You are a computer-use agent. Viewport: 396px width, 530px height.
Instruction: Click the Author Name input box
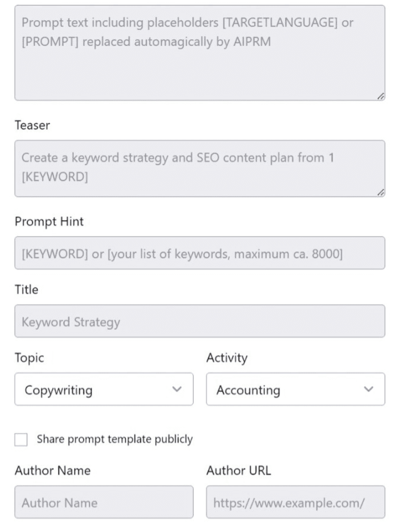click(103, 502)
